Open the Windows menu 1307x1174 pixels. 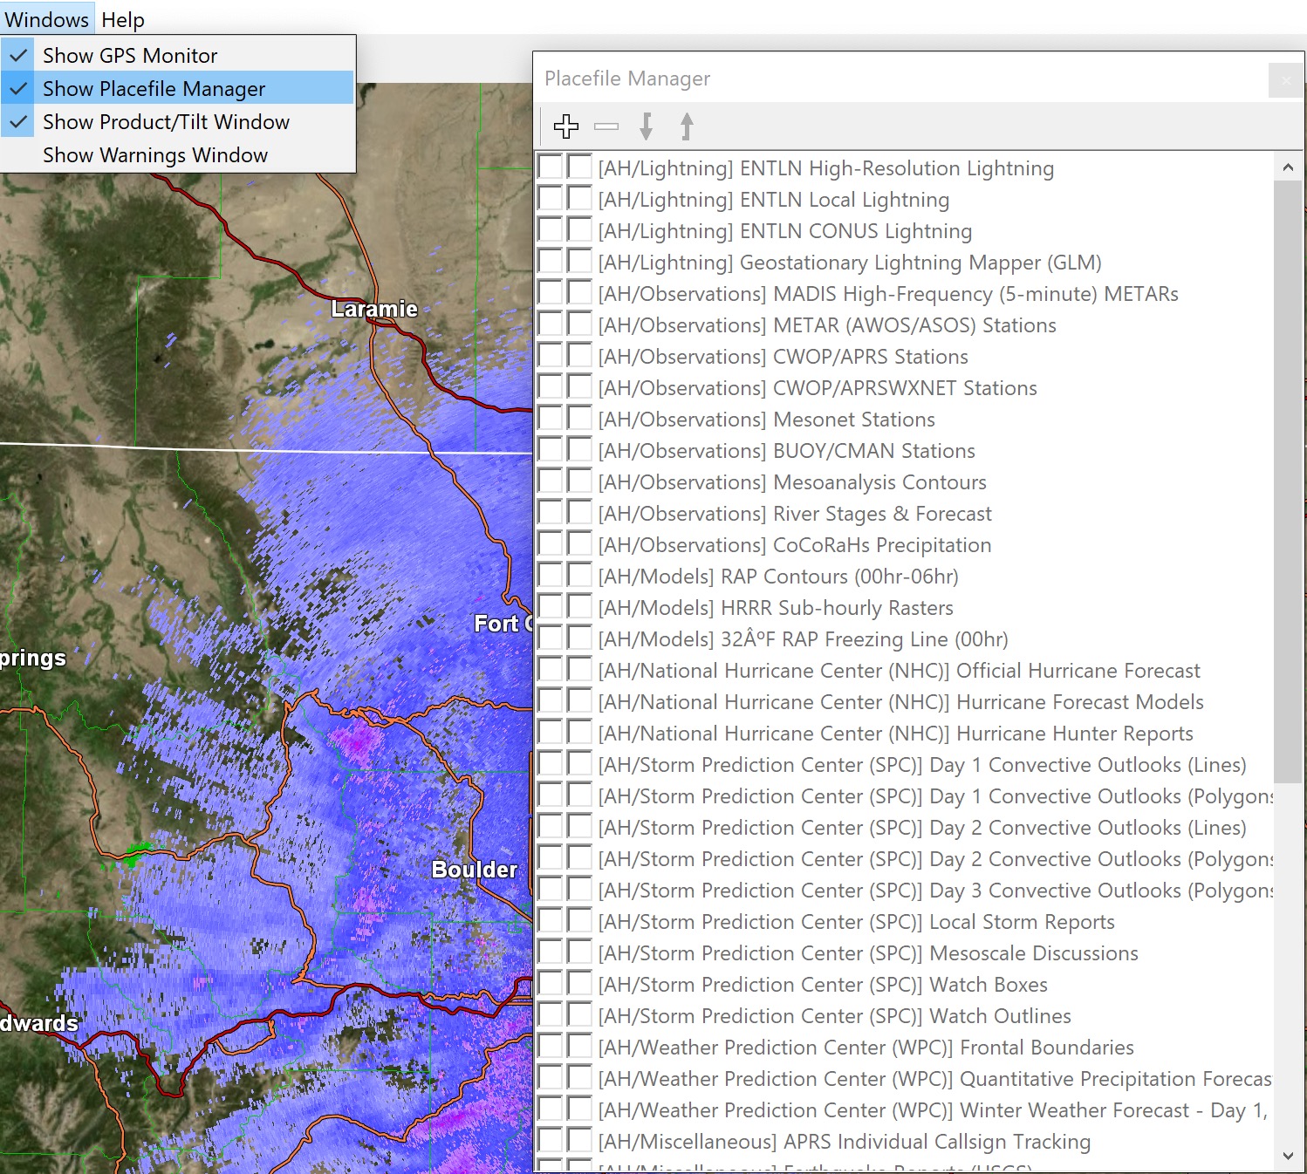(47, 19)
